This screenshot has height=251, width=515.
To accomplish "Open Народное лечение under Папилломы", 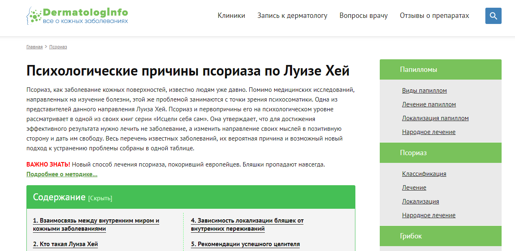I will [x=429, y=132].
